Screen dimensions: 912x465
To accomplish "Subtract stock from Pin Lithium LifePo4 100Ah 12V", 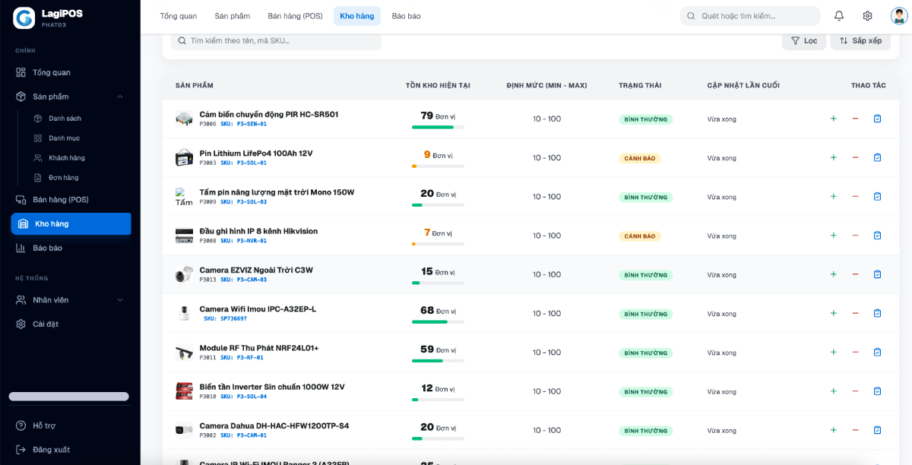I will [x=855, y=157].
